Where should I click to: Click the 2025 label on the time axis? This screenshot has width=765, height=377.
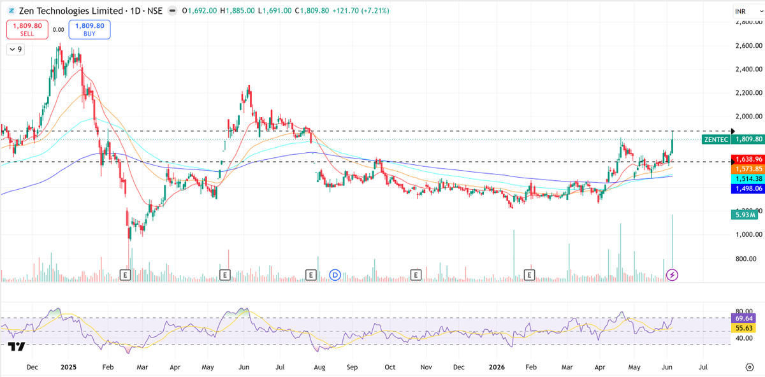coord(68,367)
